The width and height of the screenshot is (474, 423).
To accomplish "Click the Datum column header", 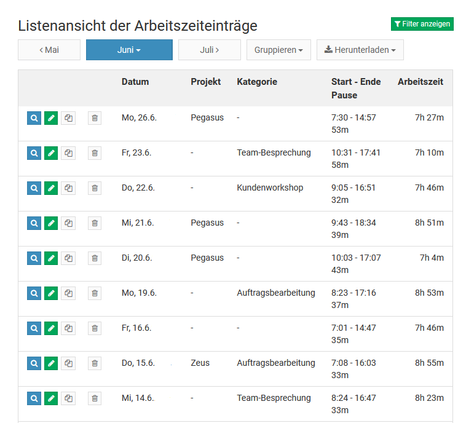I will pyautogui.click(x=135, y=82).
